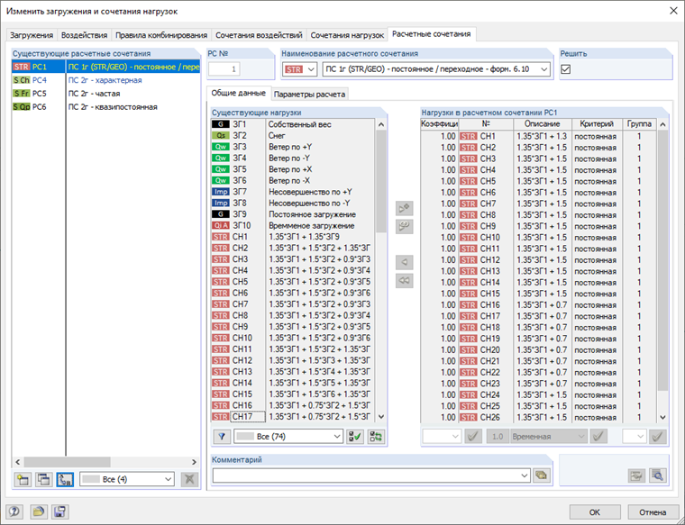Click the new design combination icon

23,479
